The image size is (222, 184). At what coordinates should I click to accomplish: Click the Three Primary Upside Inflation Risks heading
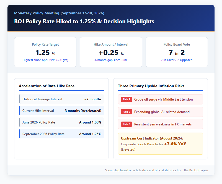coord(151,86)
